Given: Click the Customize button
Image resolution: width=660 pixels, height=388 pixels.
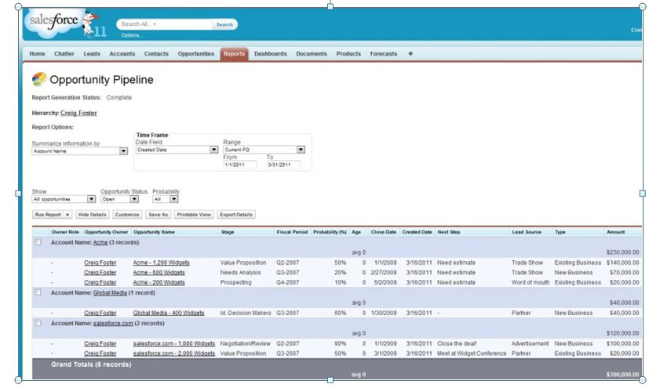Looking at the screenshot, I should pyautogui.click(x=127, y=215).
